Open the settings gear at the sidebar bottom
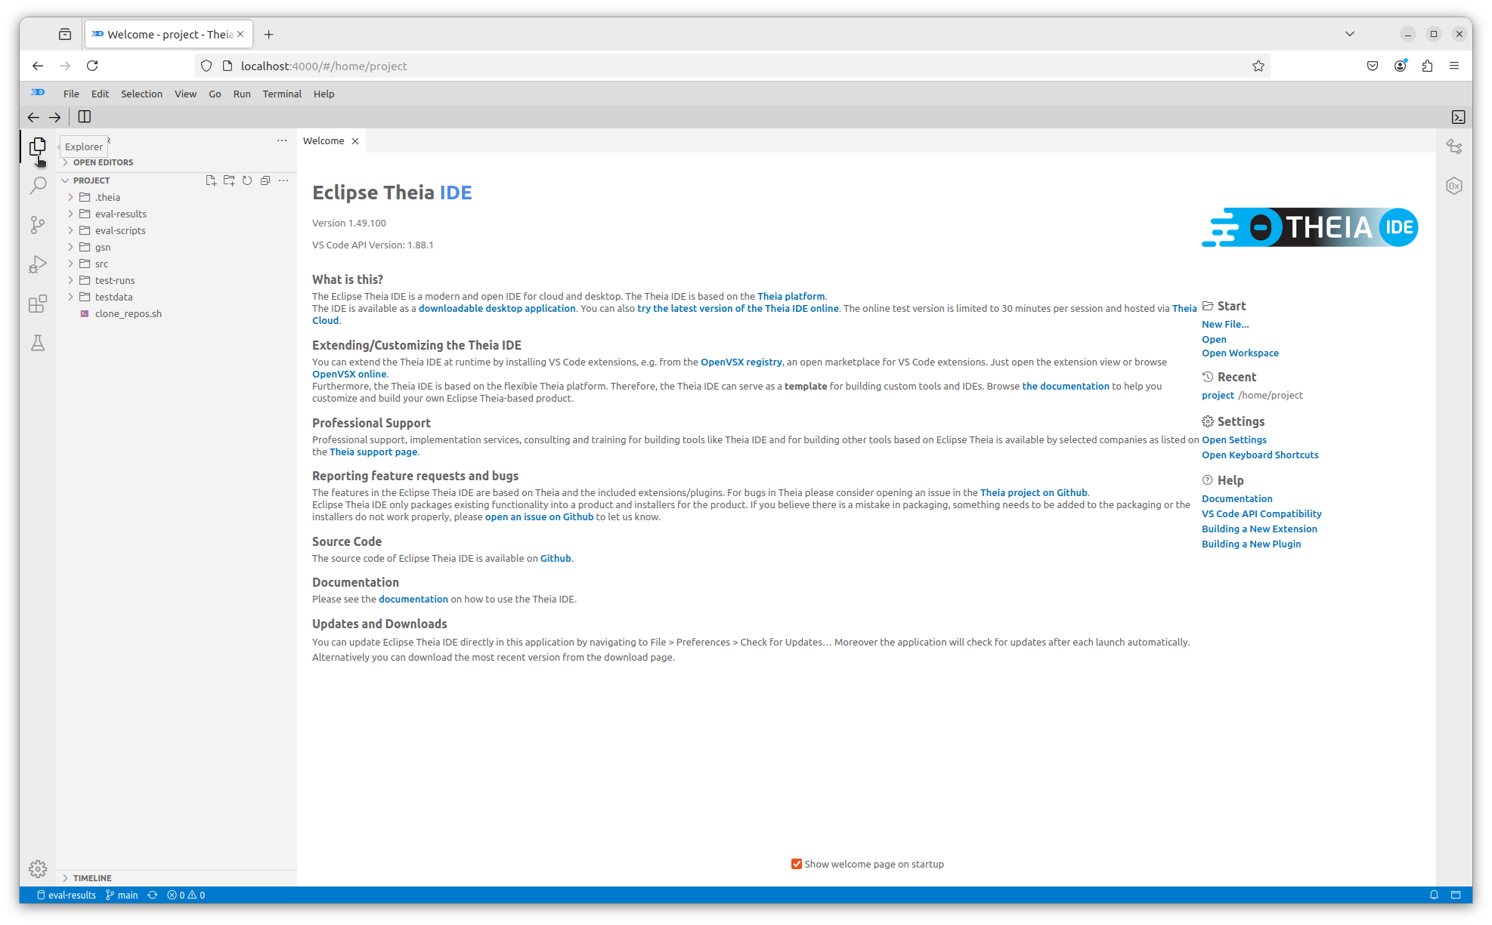The image size is (1492, 925). pyautogui.click(x=37, y=869)
